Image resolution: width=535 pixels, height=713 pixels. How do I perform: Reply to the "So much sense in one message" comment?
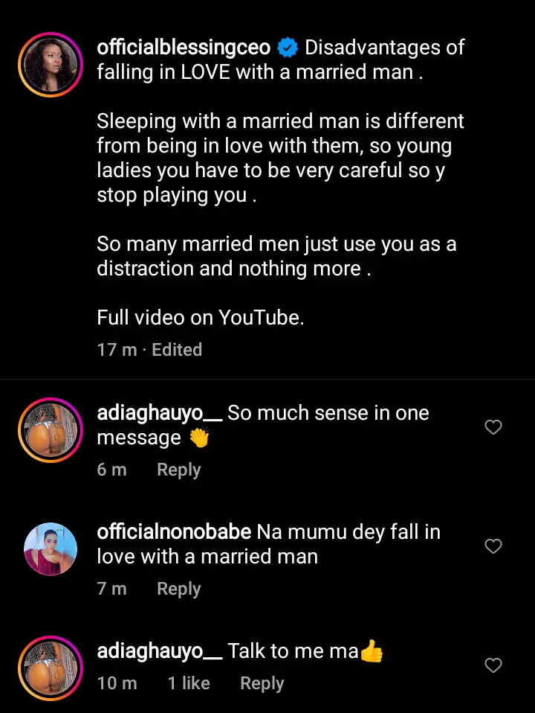point(178,470)
